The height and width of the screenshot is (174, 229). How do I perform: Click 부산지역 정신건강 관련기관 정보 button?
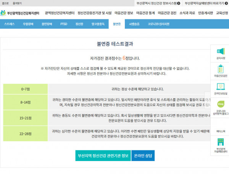click(102, 156)
